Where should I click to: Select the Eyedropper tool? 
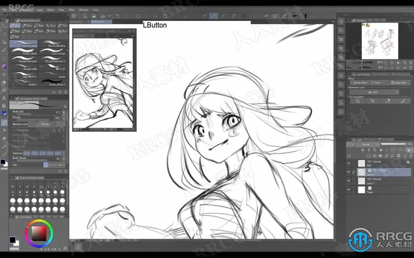[4, 147]
